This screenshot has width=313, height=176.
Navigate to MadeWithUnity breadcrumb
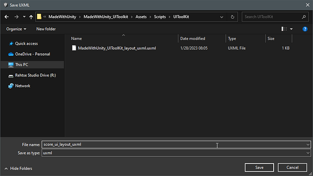pos(62,17)
